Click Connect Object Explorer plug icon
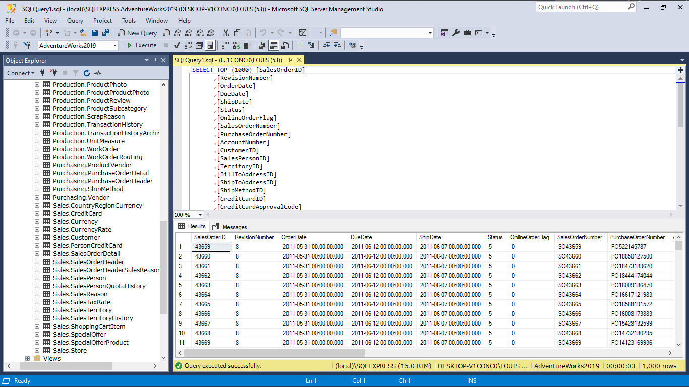 tap(42, 73)
